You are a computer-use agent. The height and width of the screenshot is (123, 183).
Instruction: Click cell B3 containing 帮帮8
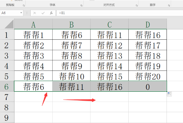(71, 55)
